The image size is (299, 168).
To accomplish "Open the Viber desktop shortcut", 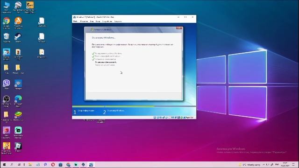I will point(6,84).
